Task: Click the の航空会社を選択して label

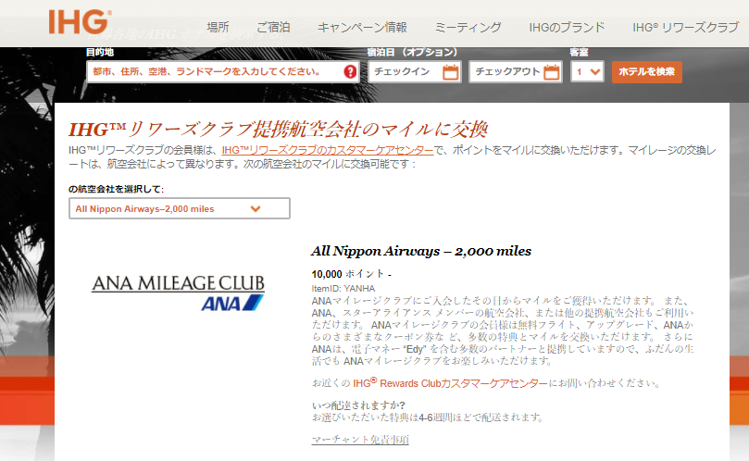Action: coord(116,189)
